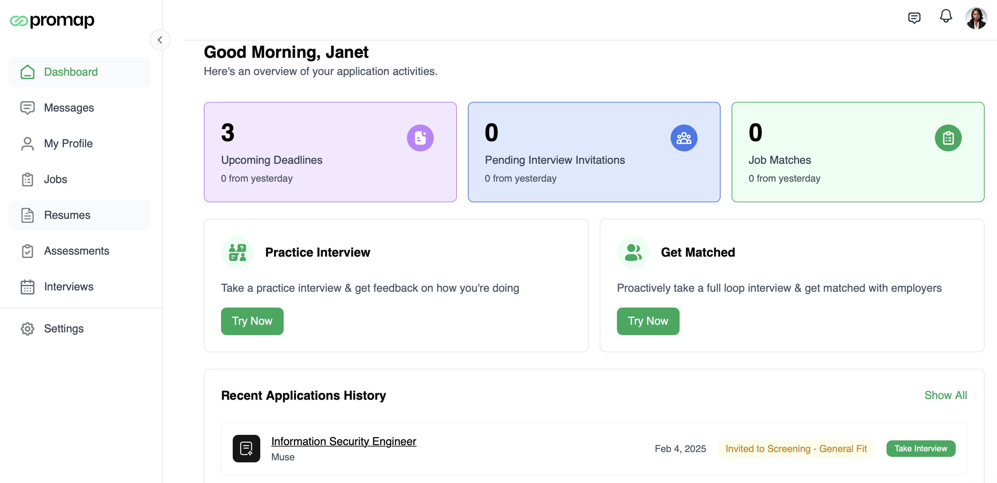Open Assessments section
997x483 pixels.
point(79,251)
